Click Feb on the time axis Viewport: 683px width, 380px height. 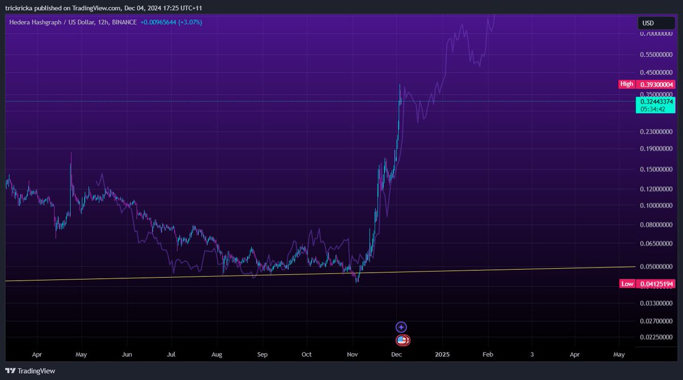click(487, 354)
